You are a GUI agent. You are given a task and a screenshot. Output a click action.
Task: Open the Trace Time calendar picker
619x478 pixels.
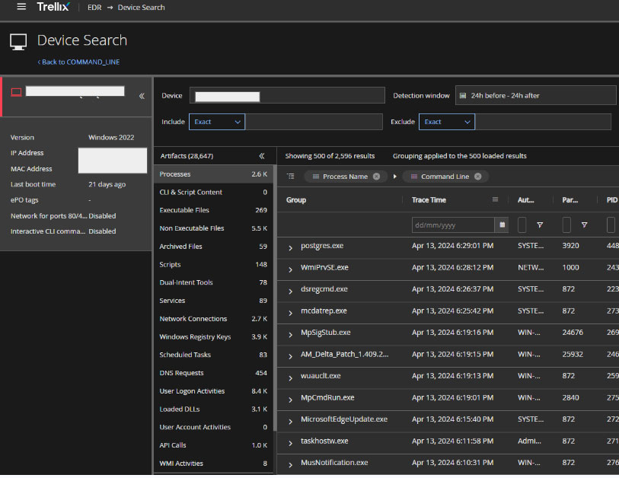tap(501, 225)
